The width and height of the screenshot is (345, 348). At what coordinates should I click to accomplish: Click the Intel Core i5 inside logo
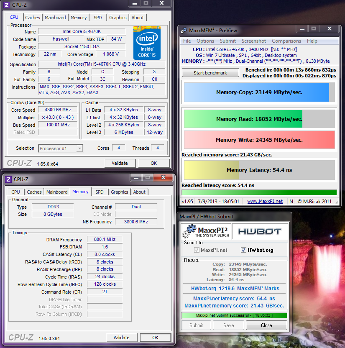point(147,43)
